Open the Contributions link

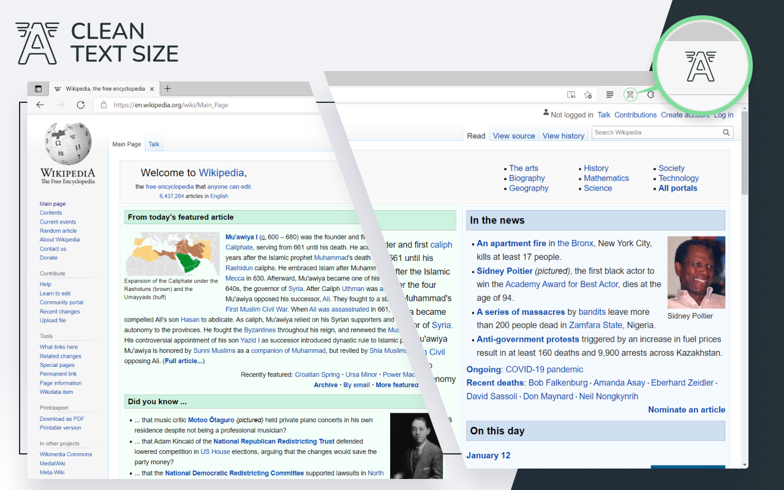tap(636, 115)
